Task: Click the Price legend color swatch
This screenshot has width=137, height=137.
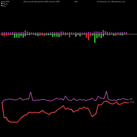Action: point(2,5)
